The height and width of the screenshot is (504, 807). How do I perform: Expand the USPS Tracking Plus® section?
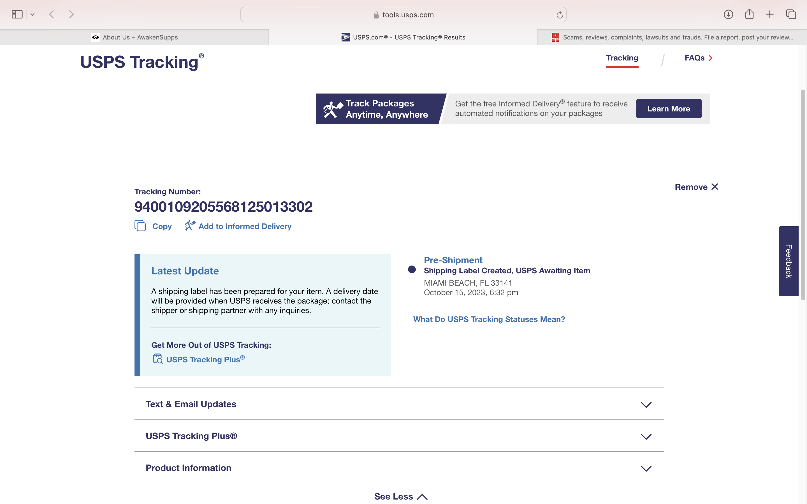399,436
